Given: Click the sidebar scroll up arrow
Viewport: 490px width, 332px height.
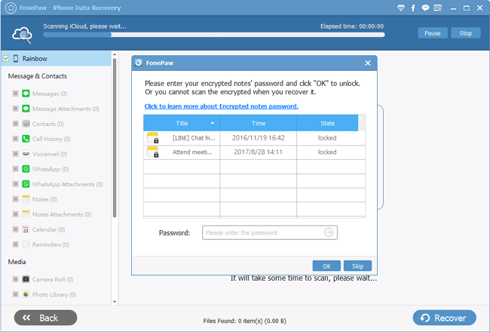Looking at the screenshot, I should (x=115, y=54).
